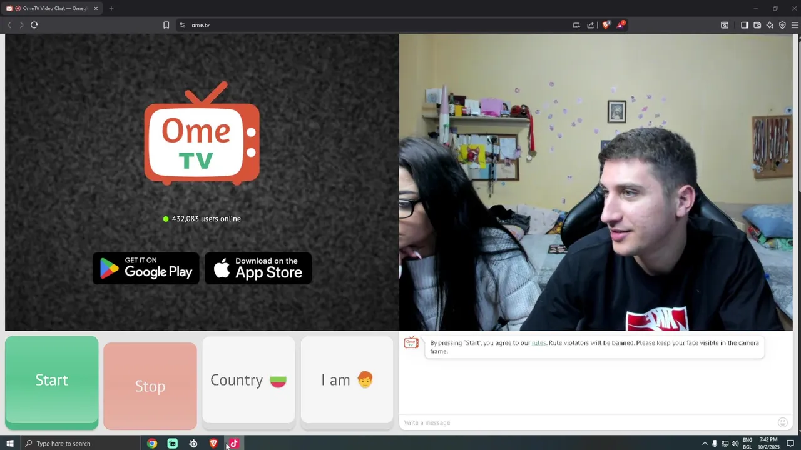801x450 pixels.
Task: Open site settings icon beside the URL
Action: click(x=182, y=25)
